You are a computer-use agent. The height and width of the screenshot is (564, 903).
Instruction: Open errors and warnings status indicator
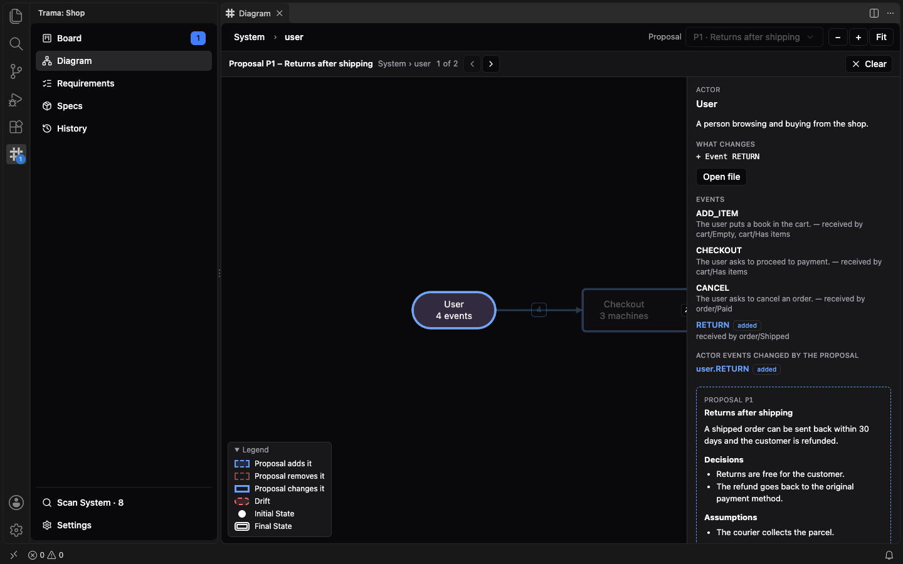pos(46,555)
